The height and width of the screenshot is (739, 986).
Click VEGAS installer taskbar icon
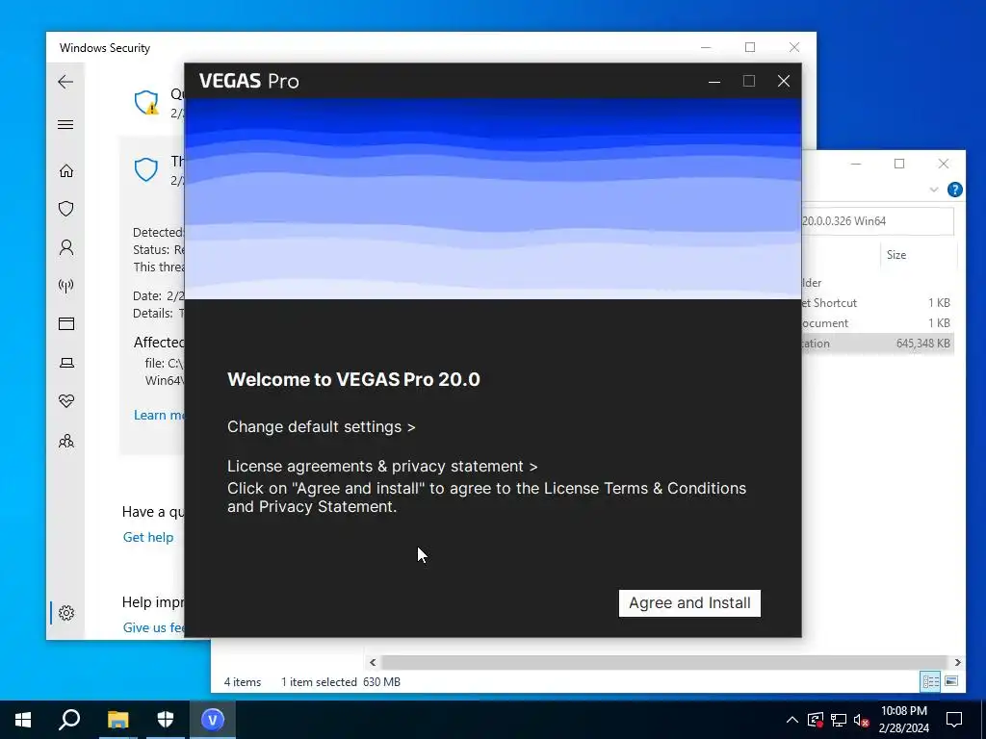click(x=213, y=720)
